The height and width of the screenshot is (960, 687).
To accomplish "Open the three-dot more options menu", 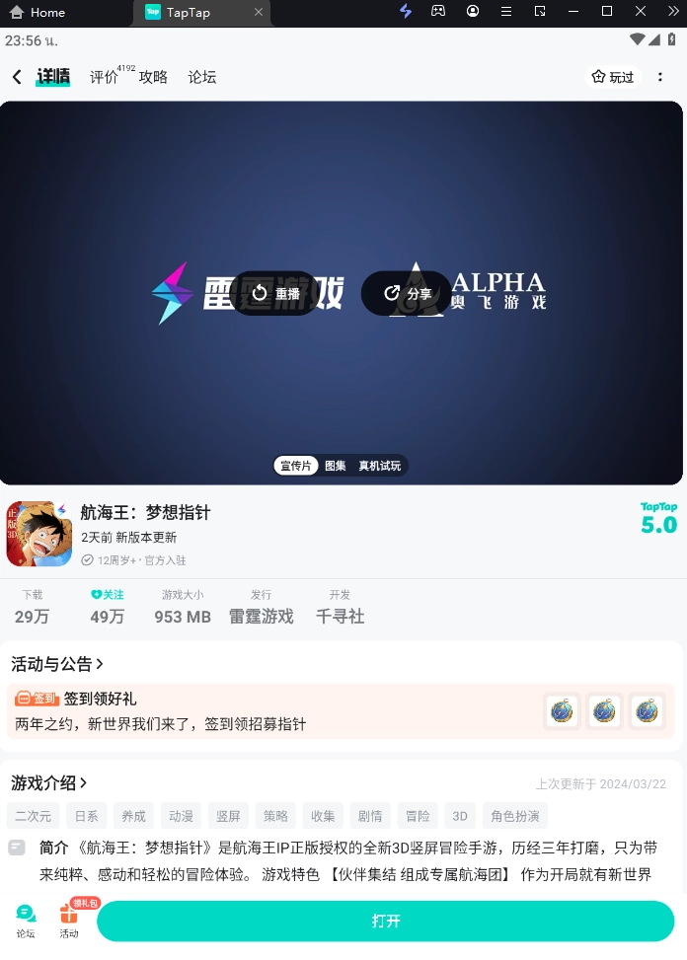I will click(x=659, y=77).
